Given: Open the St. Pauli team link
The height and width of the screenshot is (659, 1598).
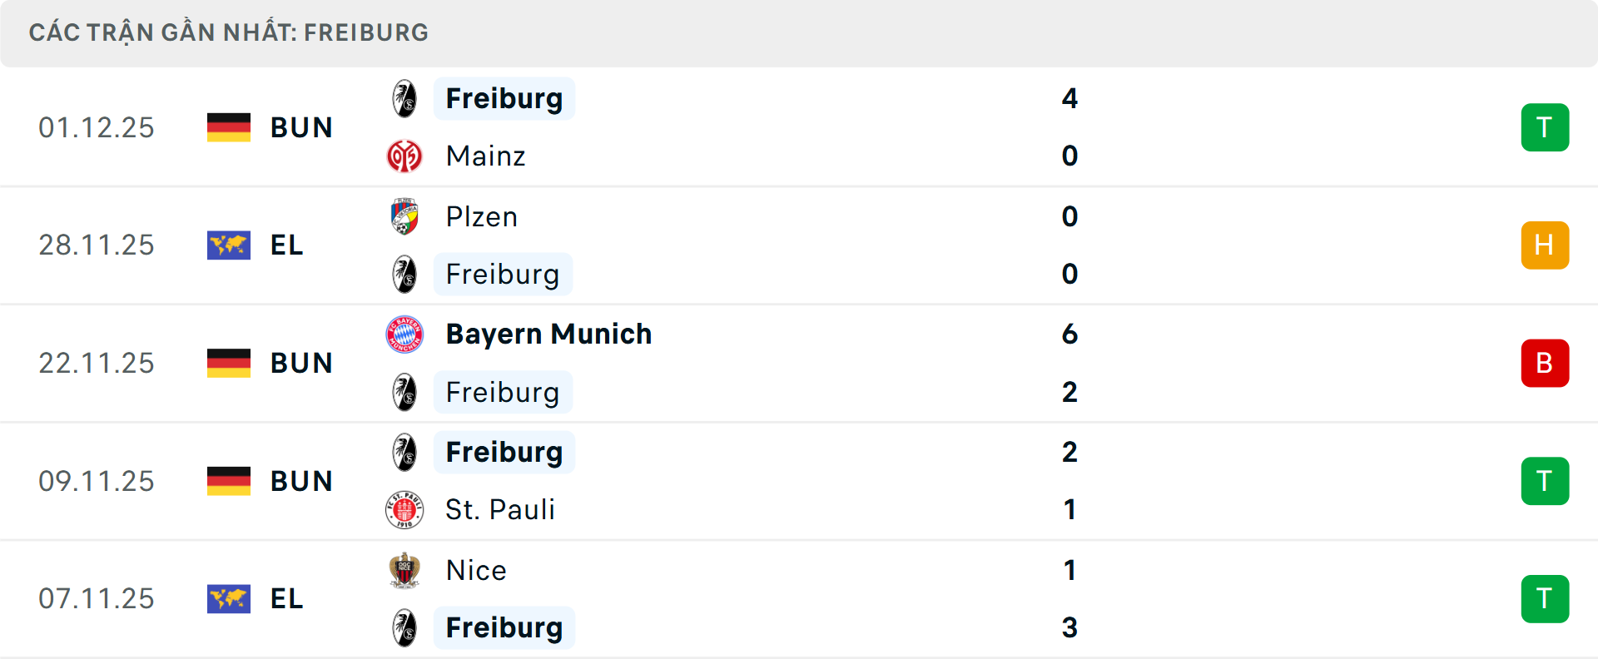Looking at the screenshot, I should click(x=499, y=509).
